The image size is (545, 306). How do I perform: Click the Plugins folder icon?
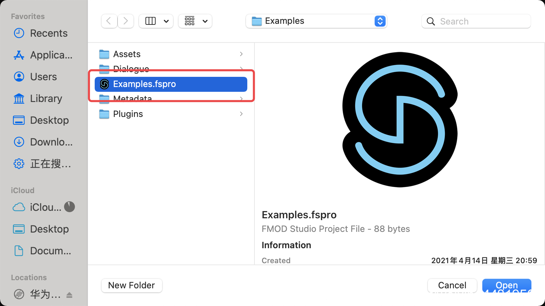click(104, 114)
